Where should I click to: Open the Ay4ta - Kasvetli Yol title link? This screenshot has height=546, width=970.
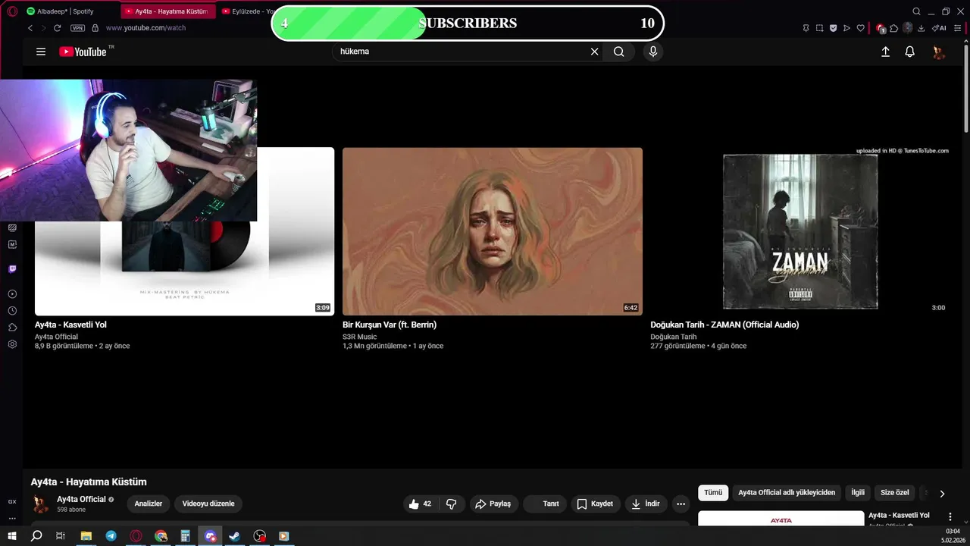(70, 325)
